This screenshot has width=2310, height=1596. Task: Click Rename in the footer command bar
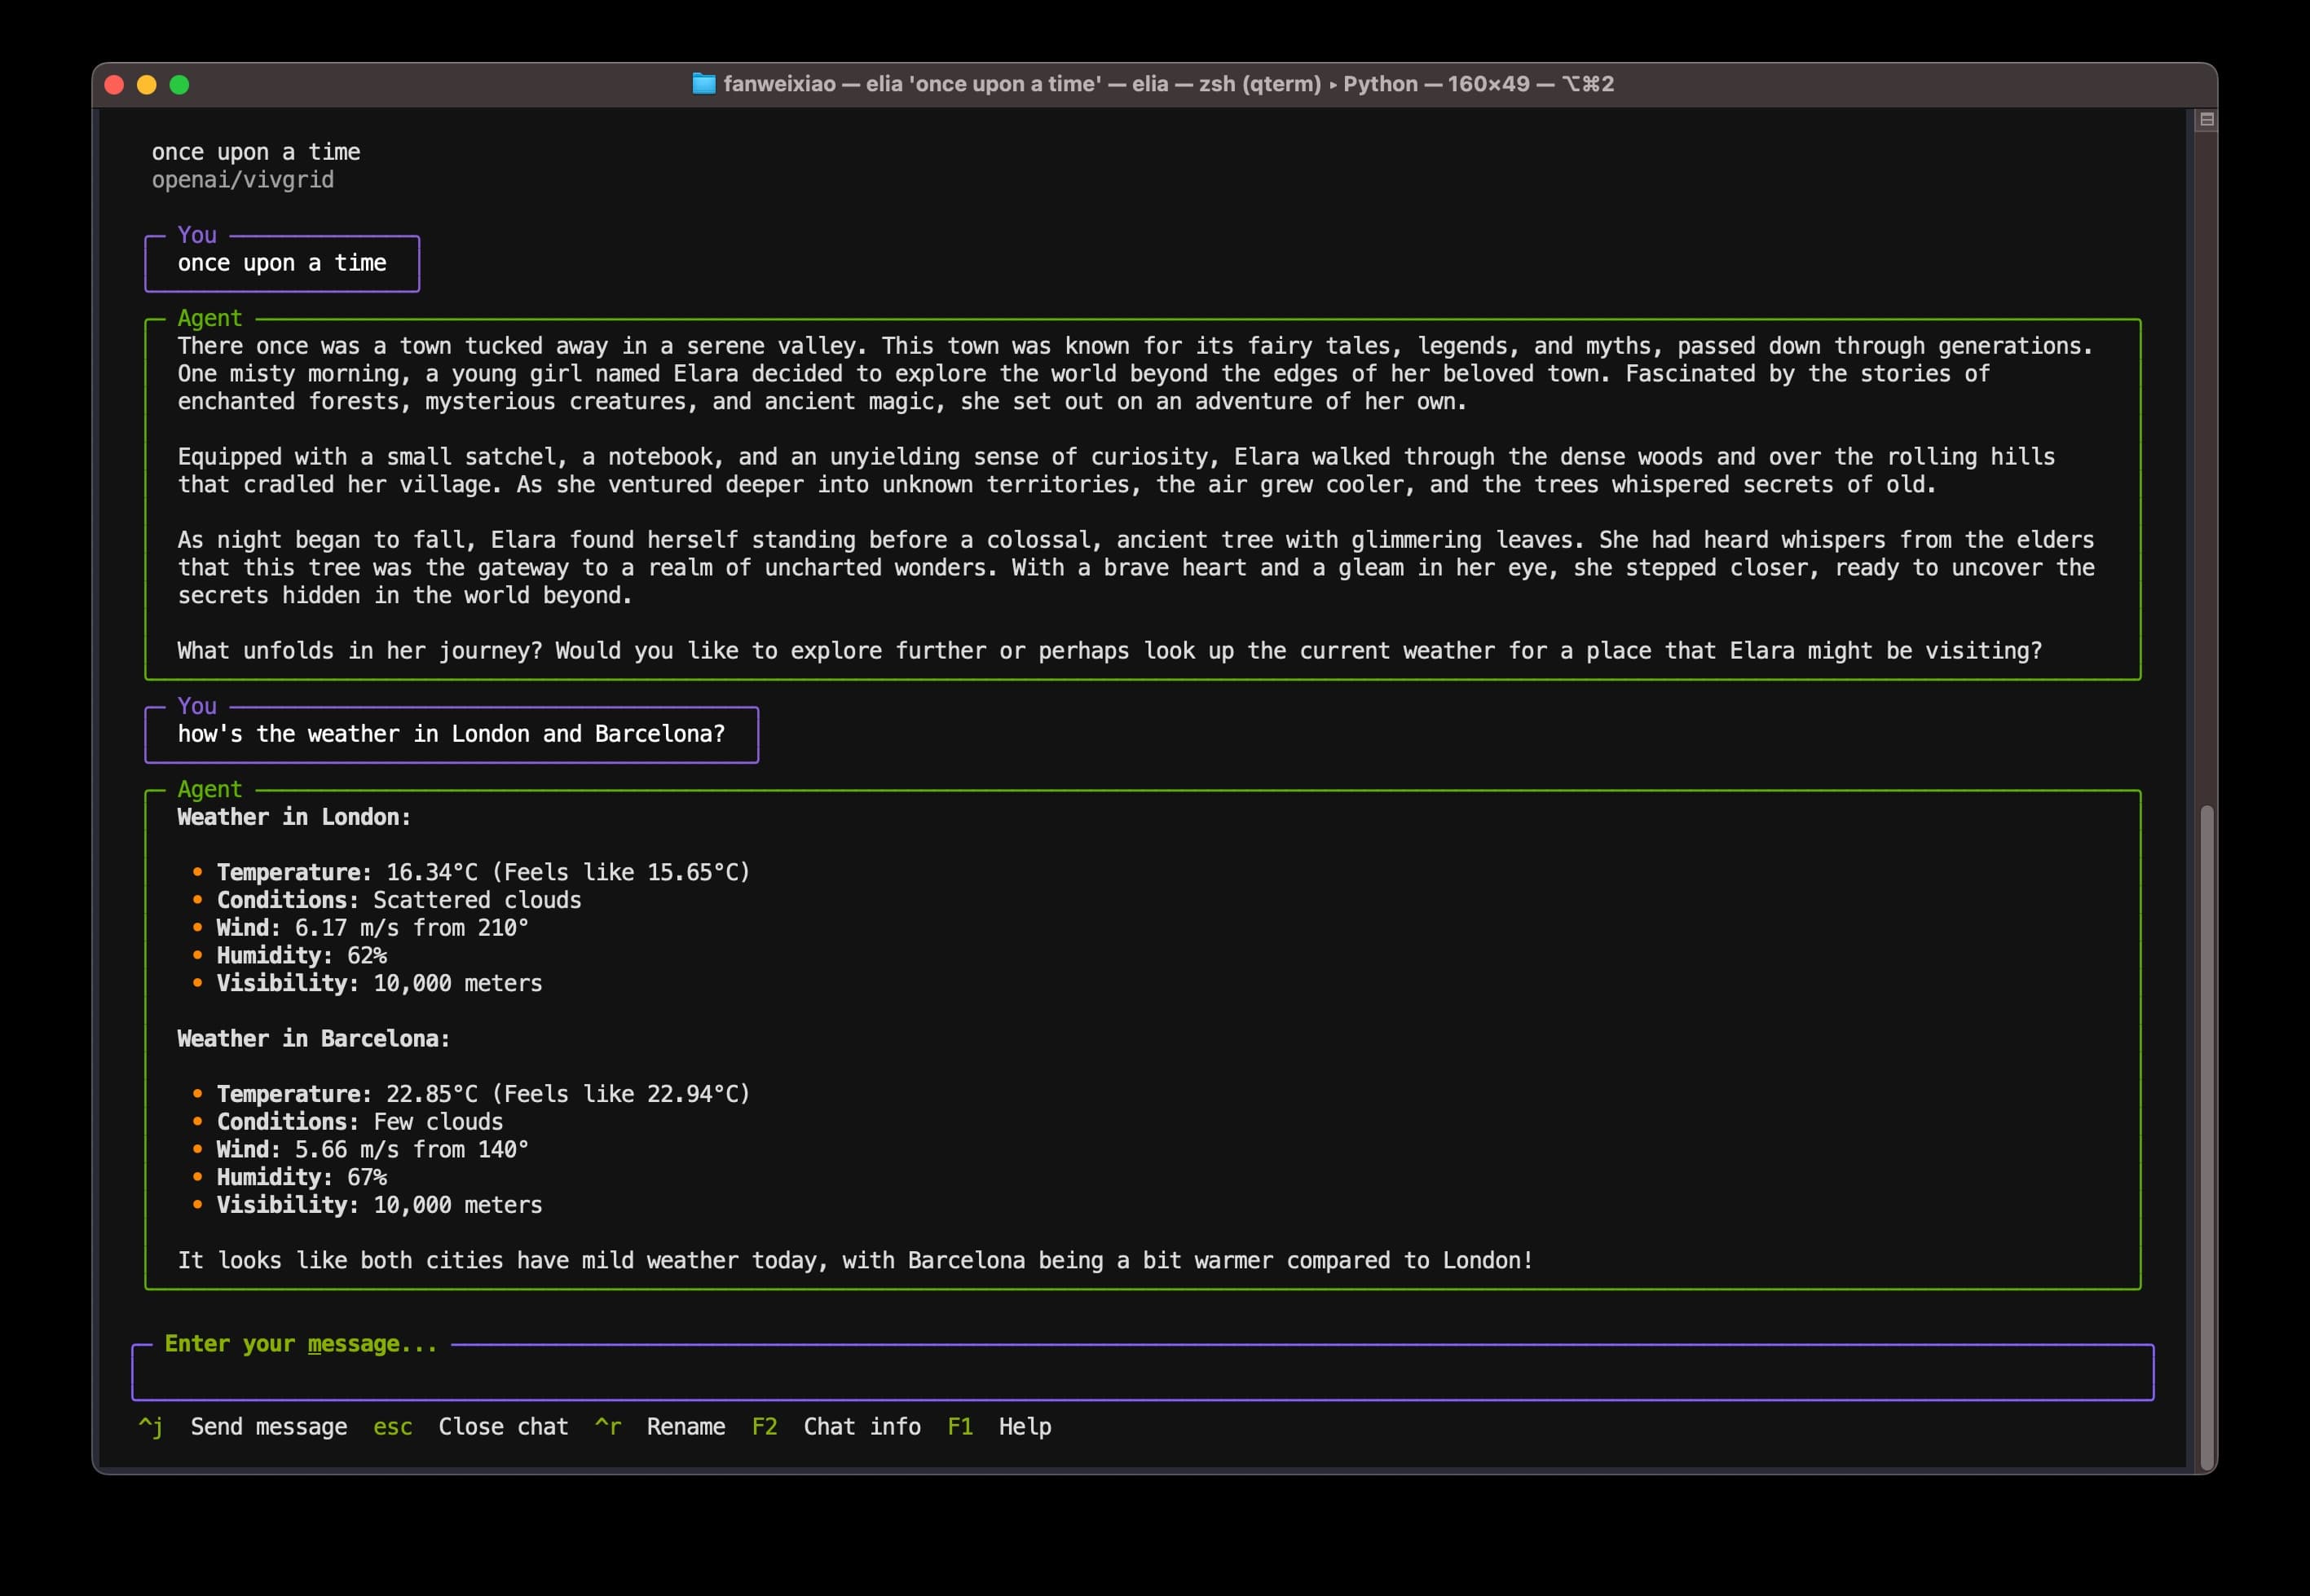[x=686, y=1427]
